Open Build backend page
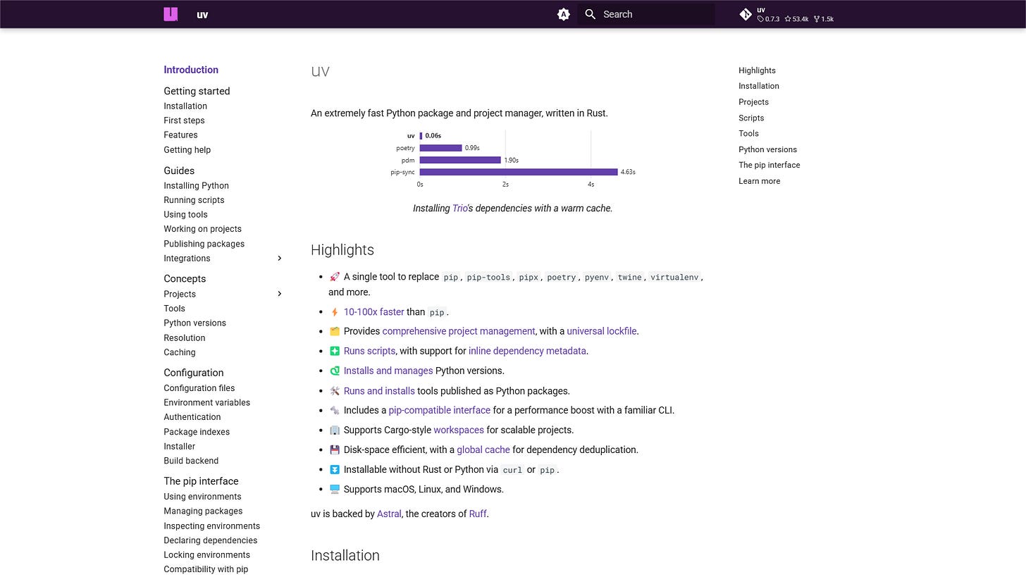The width and height of the screenshot is (1026, 577). pos(191,461)
